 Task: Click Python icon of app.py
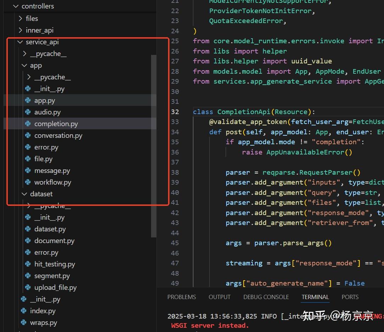[28, 100]
